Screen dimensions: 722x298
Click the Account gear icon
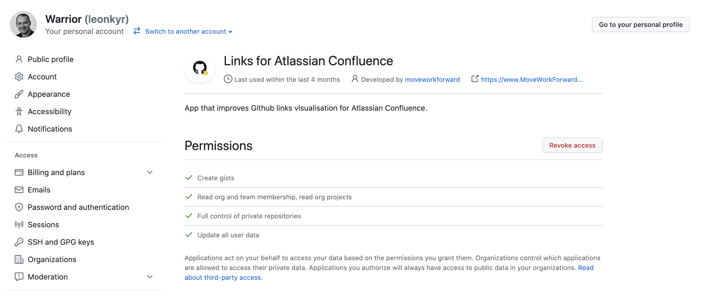19,77
